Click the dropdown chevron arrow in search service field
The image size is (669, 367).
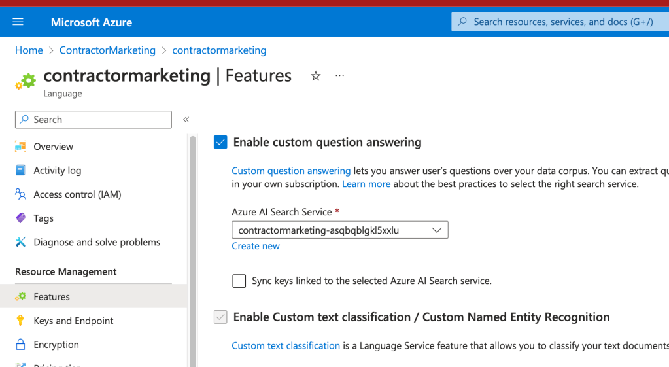436,230
